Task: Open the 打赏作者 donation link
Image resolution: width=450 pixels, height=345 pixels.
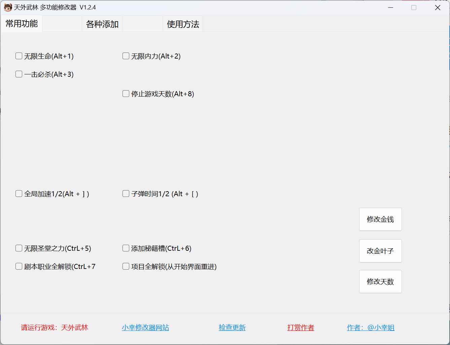Action: pyautogui.click(x=301, y=327)
